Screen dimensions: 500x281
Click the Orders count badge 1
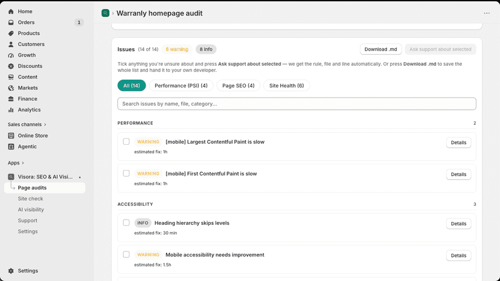click(79, 22)
